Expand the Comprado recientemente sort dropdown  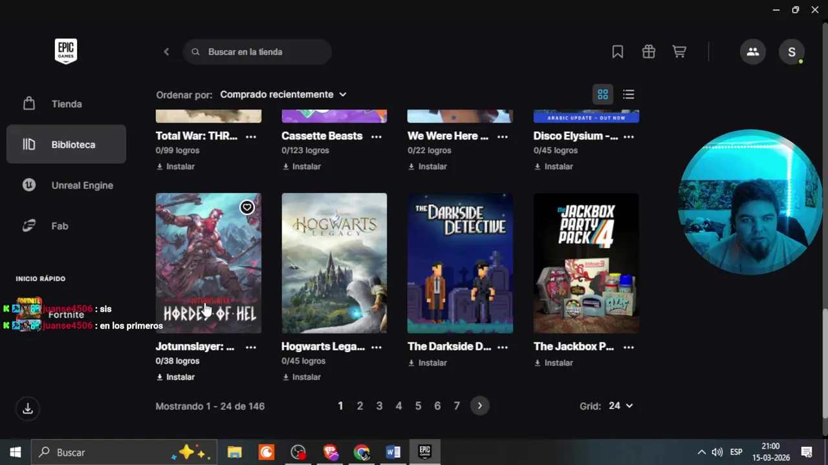click(283, 94)
